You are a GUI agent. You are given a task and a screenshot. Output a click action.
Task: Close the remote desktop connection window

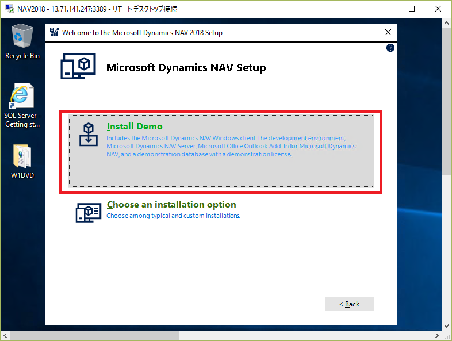tap(438, 9)
